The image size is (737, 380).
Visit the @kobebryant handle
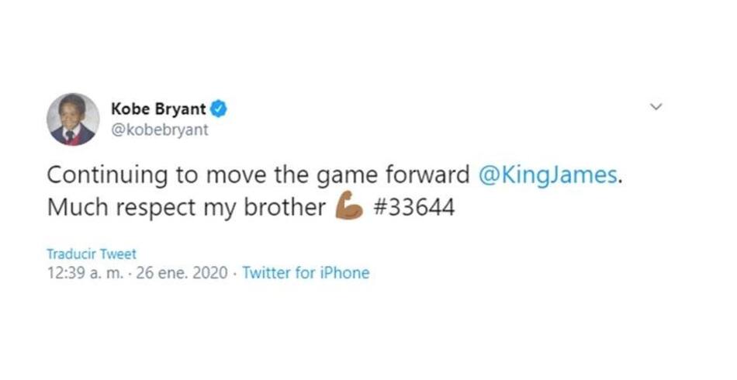pos(160,130)
